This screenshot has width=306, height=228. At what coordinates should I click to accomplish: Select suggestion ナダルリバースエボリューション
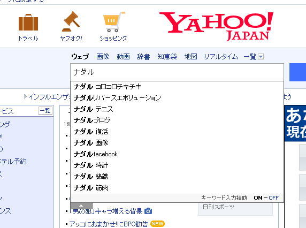pyautogui.click(x=177, y=98)
